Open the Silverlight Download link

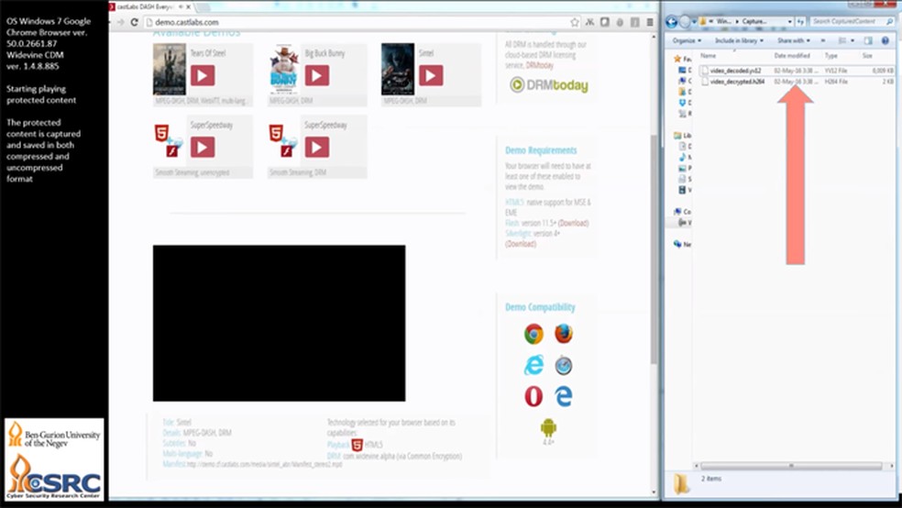pyautogui.click(x=521, y=244)
